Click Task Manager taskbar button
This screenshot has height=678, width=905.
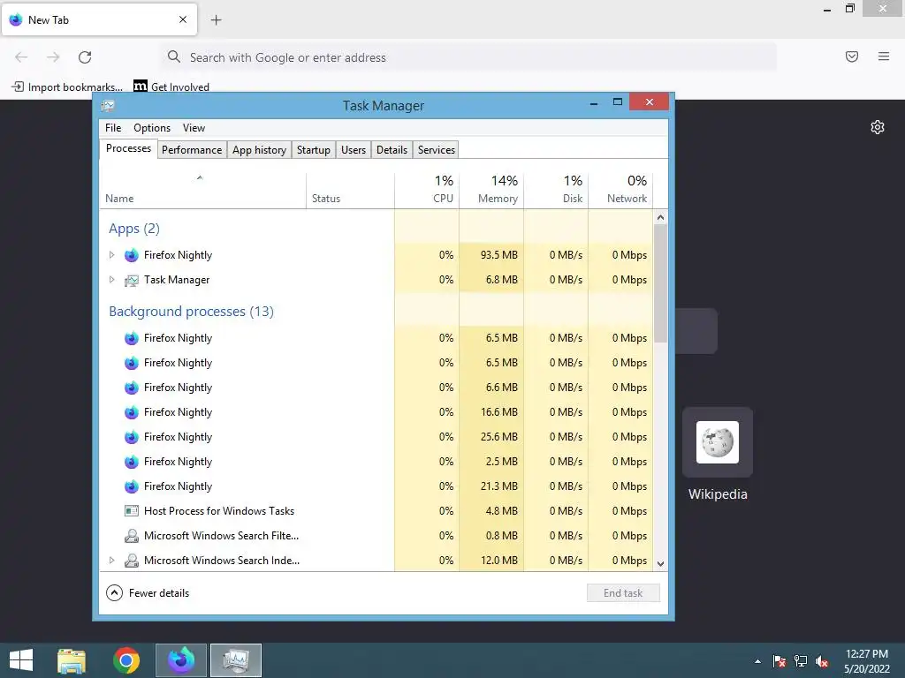pos(235,660)
